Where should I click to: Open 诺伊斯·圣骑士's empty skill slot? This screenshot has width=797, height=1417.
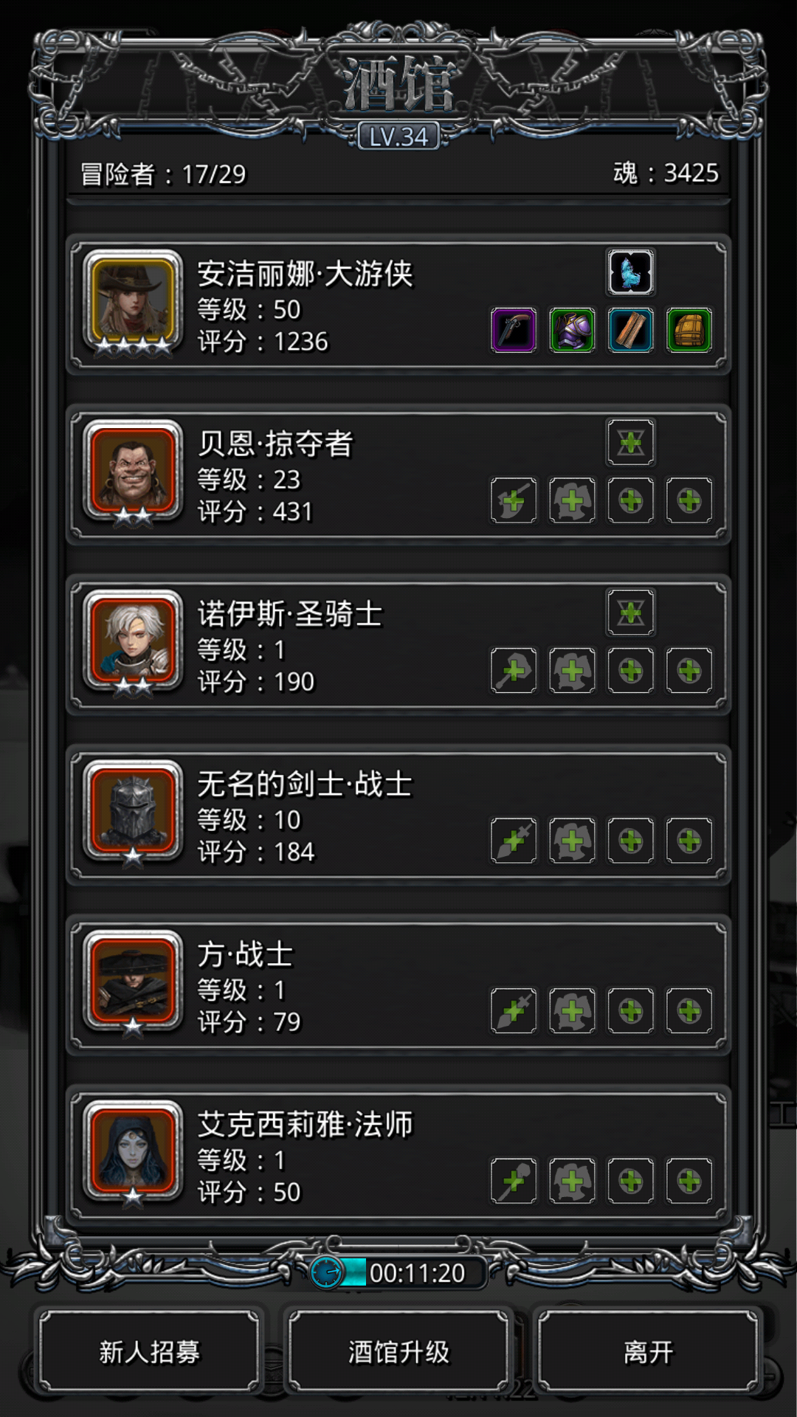tap(631, 613)
